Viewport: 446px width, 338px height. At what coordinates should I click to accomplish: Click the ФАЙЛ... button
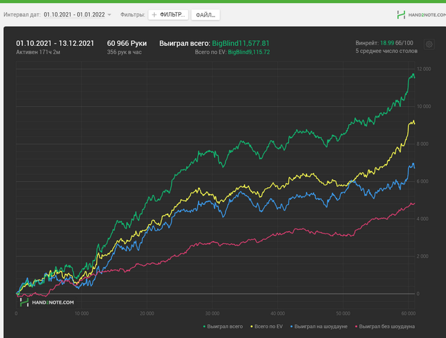[x=205, y=15]
